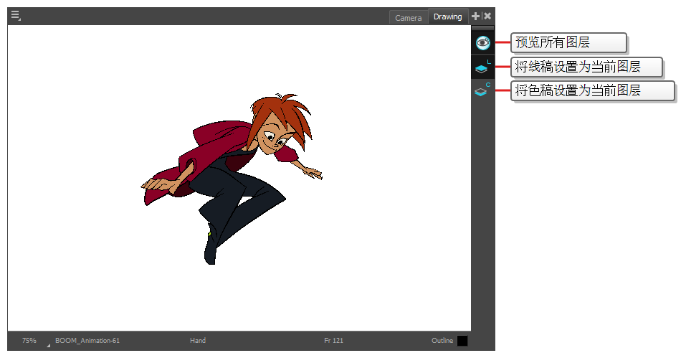The width and height of the screenshot is (686, 358).
Task: Click the 将色稿设置为当前图层 callout label
Action: click(x=592, y=91)
